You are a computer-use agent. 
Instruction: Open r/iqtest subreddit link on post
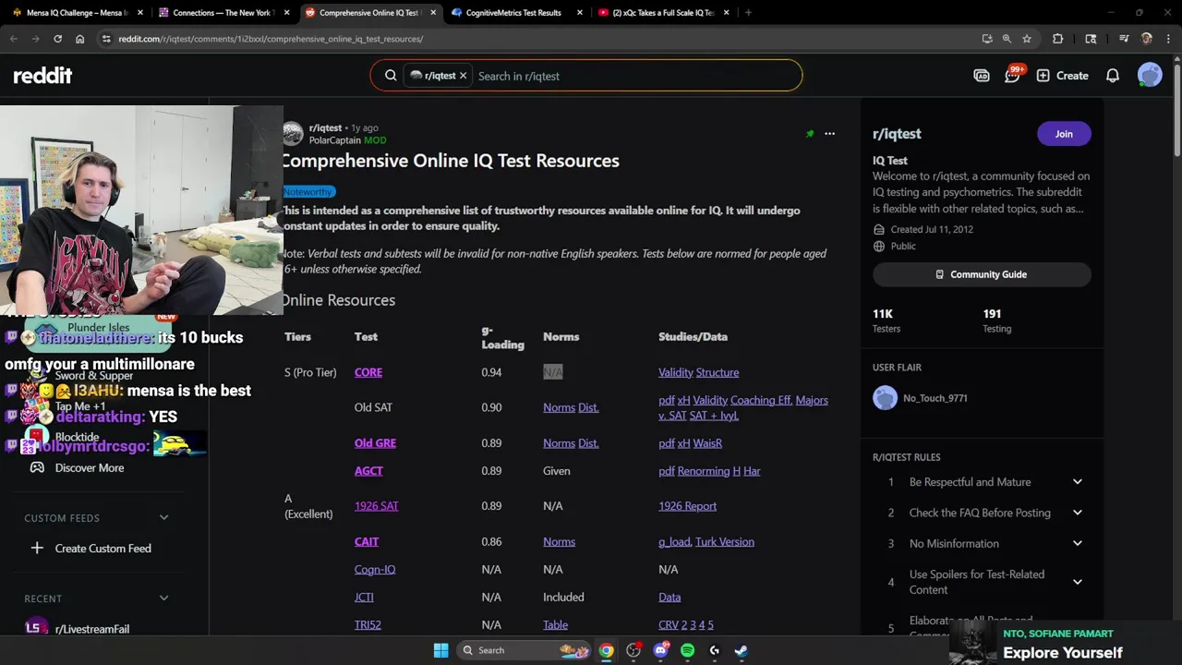click(x=325, y=128)
